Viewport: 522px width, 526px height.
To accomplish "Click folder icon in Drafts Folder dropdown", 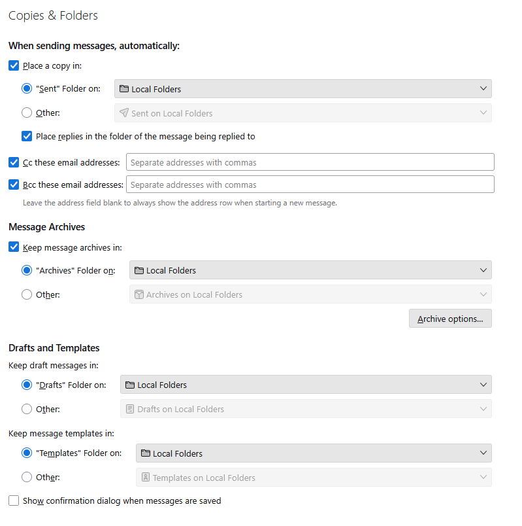I will pos(129,385).
